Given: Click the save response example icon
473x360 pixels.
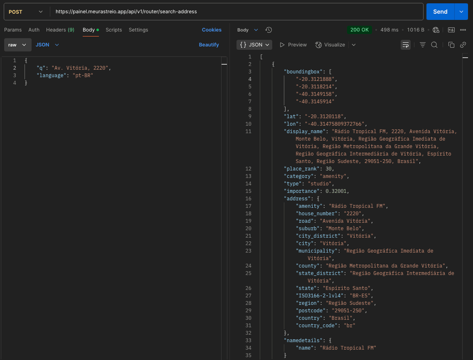Looking at the screenshot, I should (451, 30).
